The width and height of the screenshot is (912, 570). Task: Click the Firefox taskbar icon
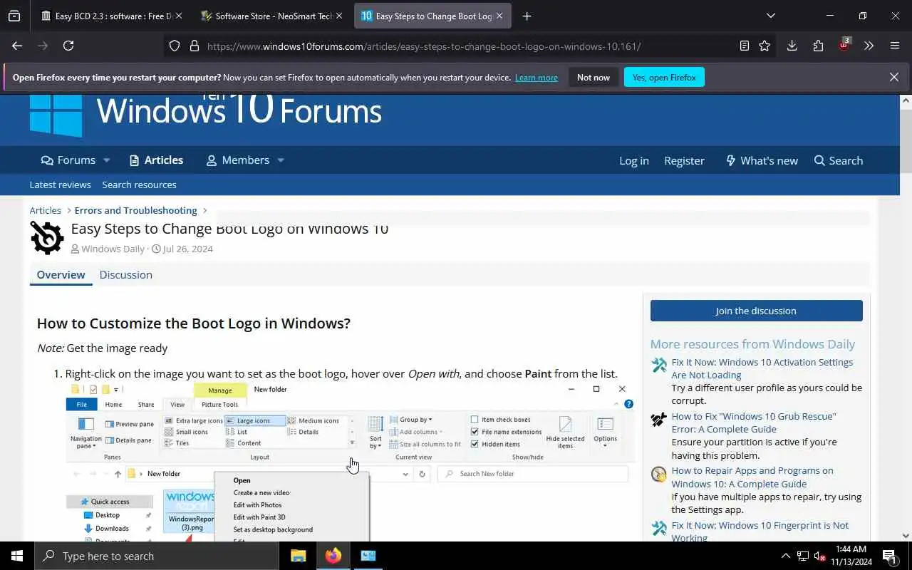pos(333,556)
